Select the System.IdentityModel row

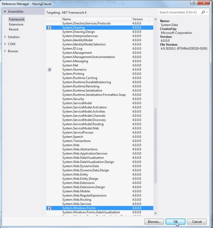tap(100, 40)
